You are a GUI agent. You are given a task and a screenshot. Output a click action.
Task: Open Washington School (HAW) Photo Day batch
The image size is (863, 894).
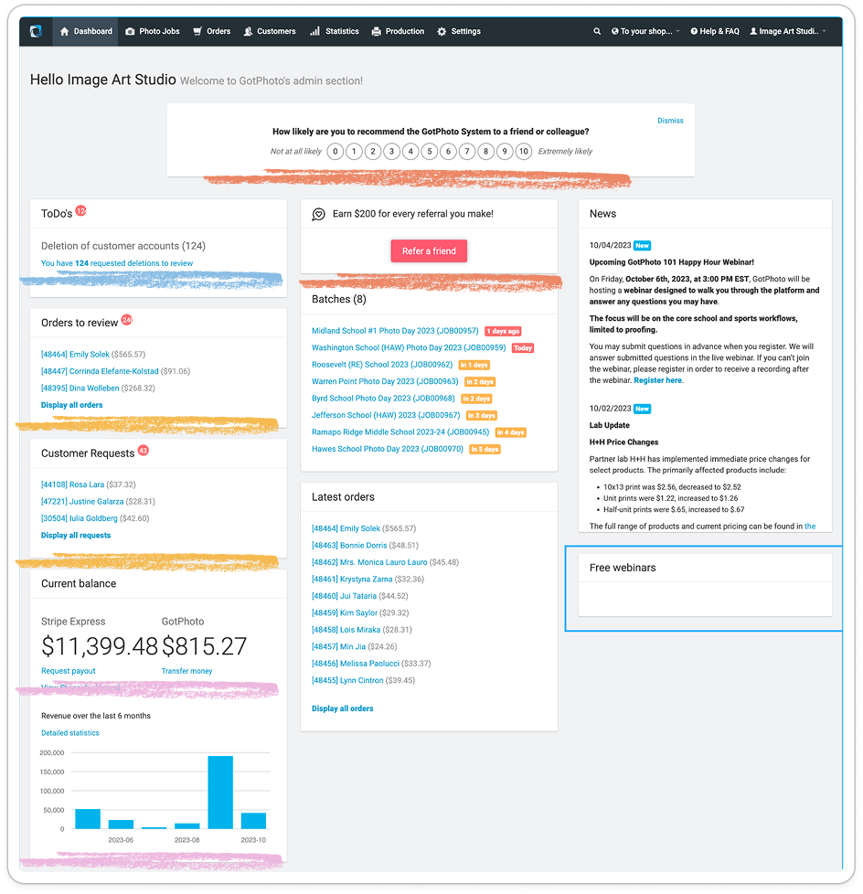tap(409, 347)
